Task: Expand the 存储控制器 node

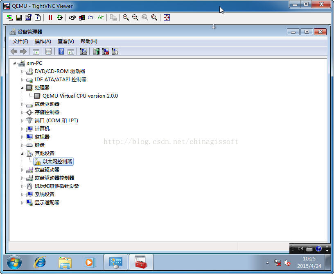Action: [22, 112]
